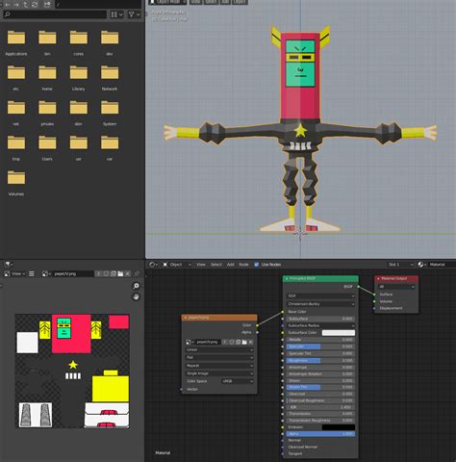The image size is (456, 462).
Task: Click the Subsurface Color white swatch
Action: pyautogui.click(x=339, y=333)
